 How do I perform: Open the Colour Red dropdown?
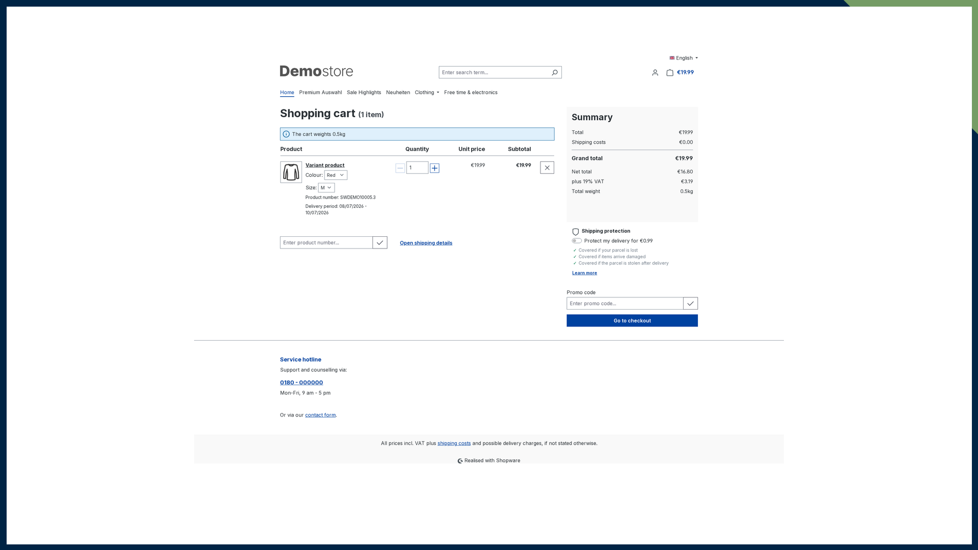[336, 175]
